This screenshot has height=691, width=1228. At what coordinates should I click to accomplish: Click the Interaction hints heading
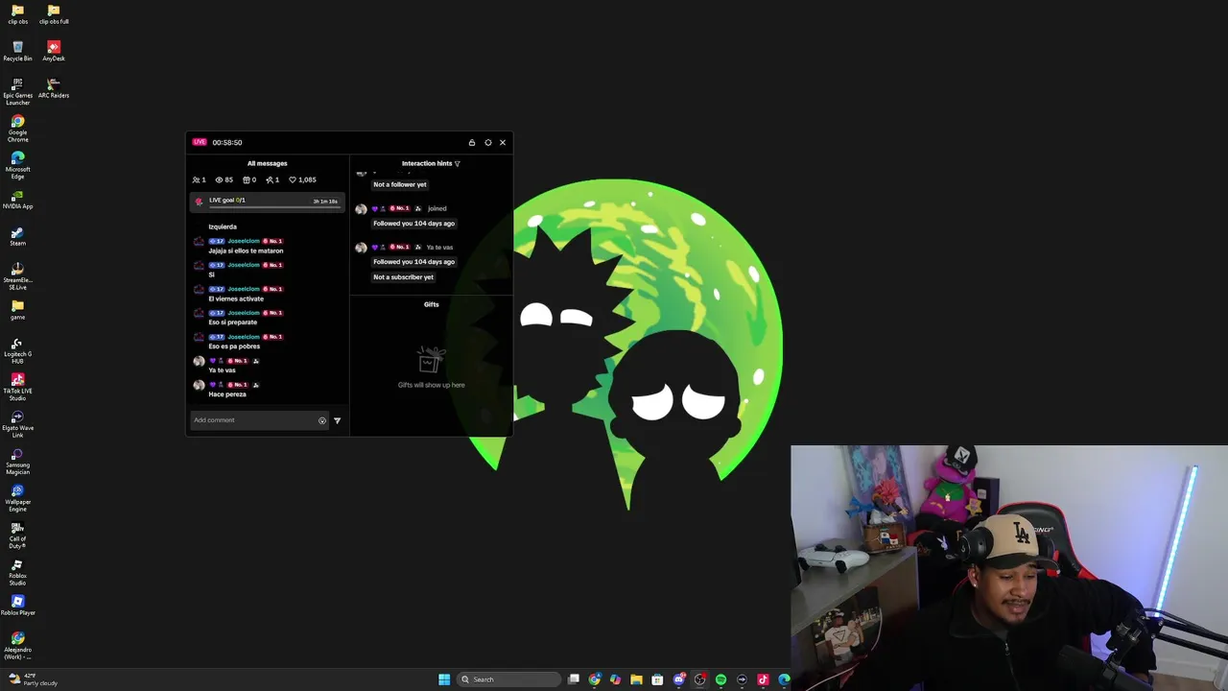click(x=427, y=163)
